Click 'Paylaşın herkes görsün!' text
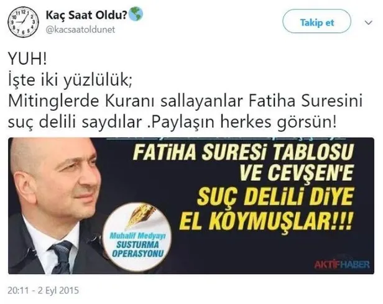The height and width of the screenshot is (304, 383). pos(242,122)
